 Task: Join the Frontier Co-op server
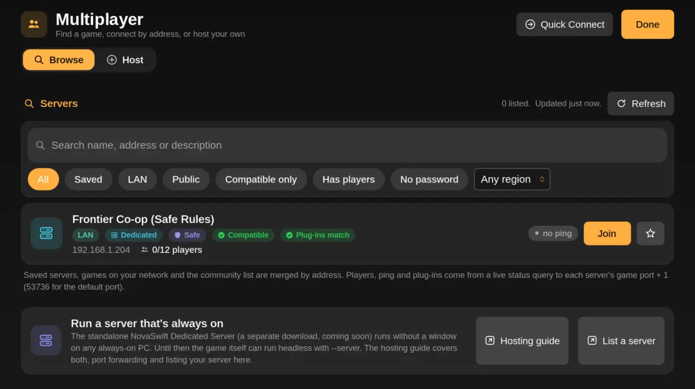(x=607, y=233)
